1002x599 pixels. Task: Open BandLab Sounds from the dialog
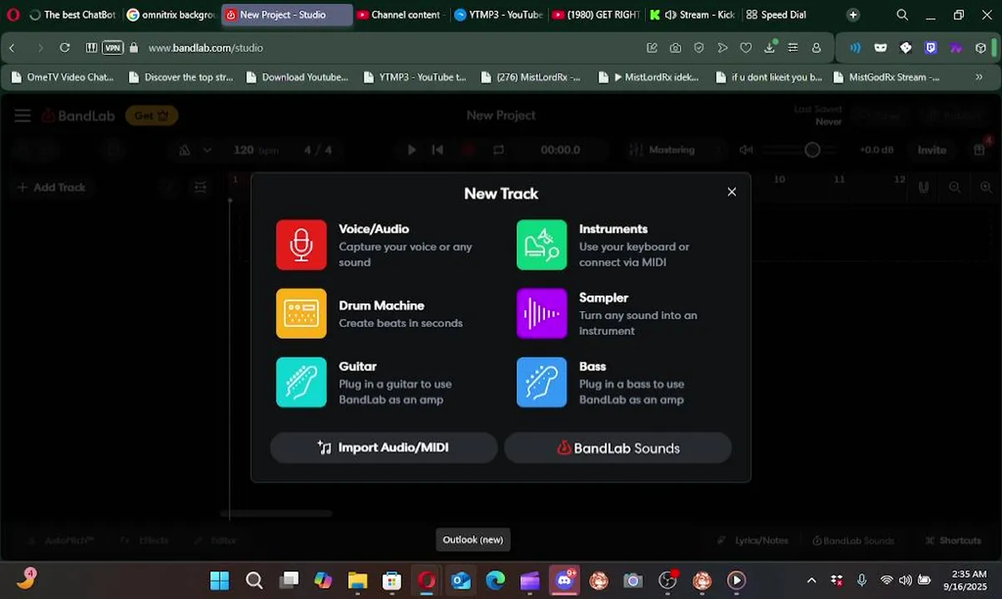(x=618, y=448)
